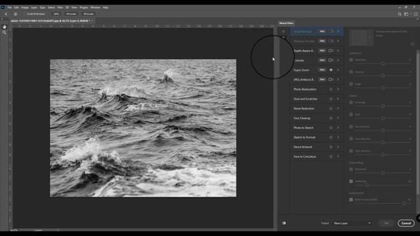Toggle the Smart Portrait filter switch

tap(331, 31)
